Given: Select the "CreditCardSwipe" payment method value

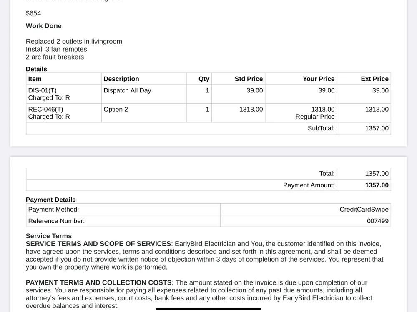Looking at the screenshot, I should [364, 210].
